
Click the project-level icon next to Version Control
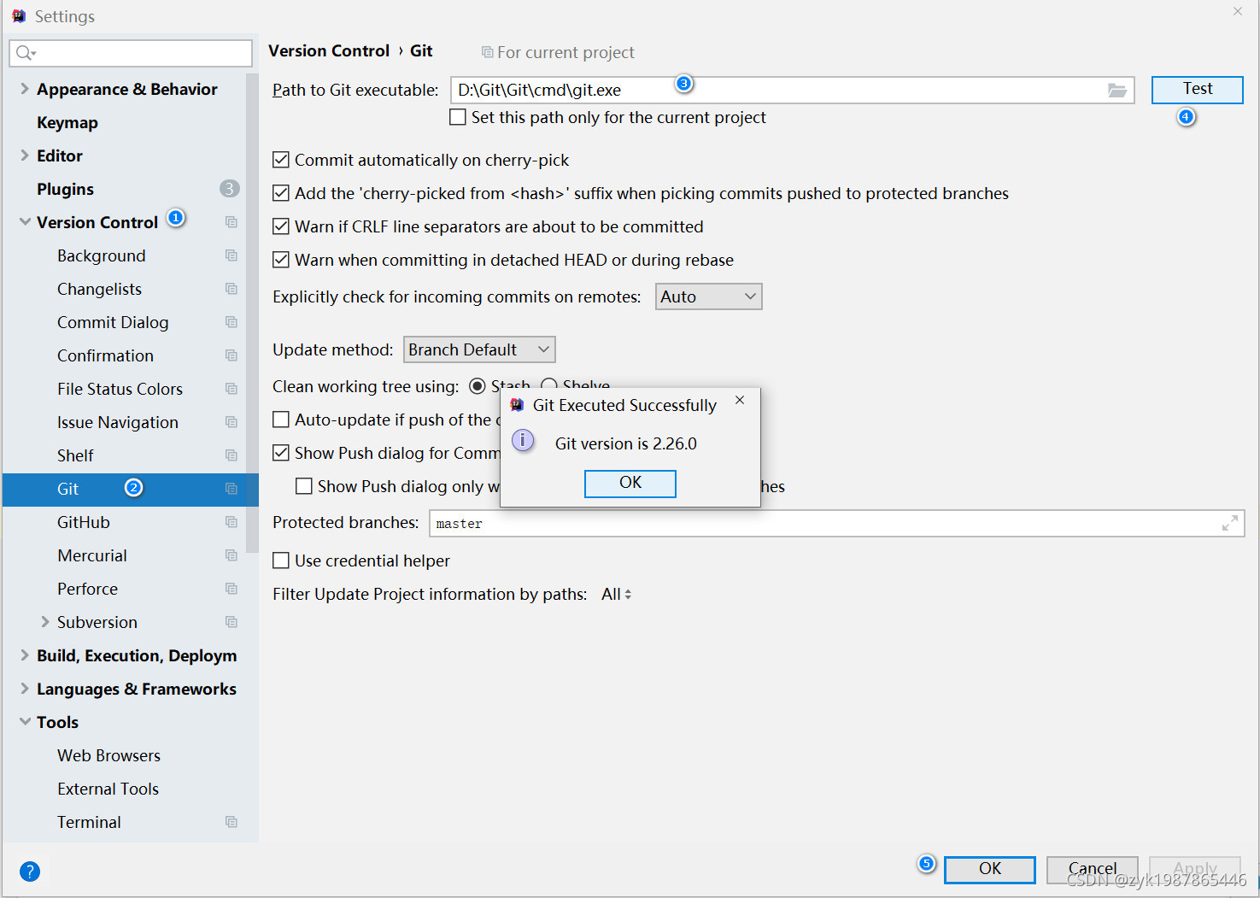tap(231, 222)
